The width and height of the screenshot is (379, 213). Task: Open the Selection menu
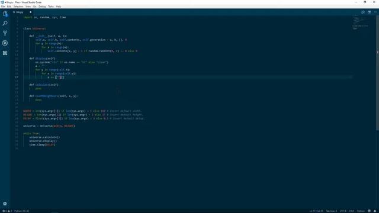coord(18,7)
